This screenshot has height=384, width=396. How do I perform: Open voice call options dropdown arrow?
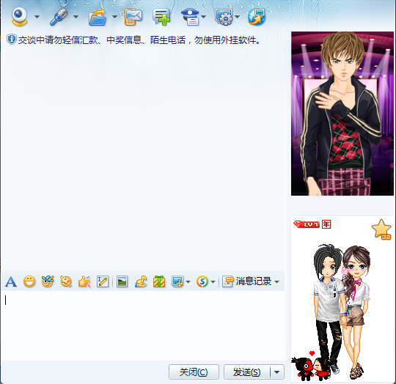pos(76,17)
